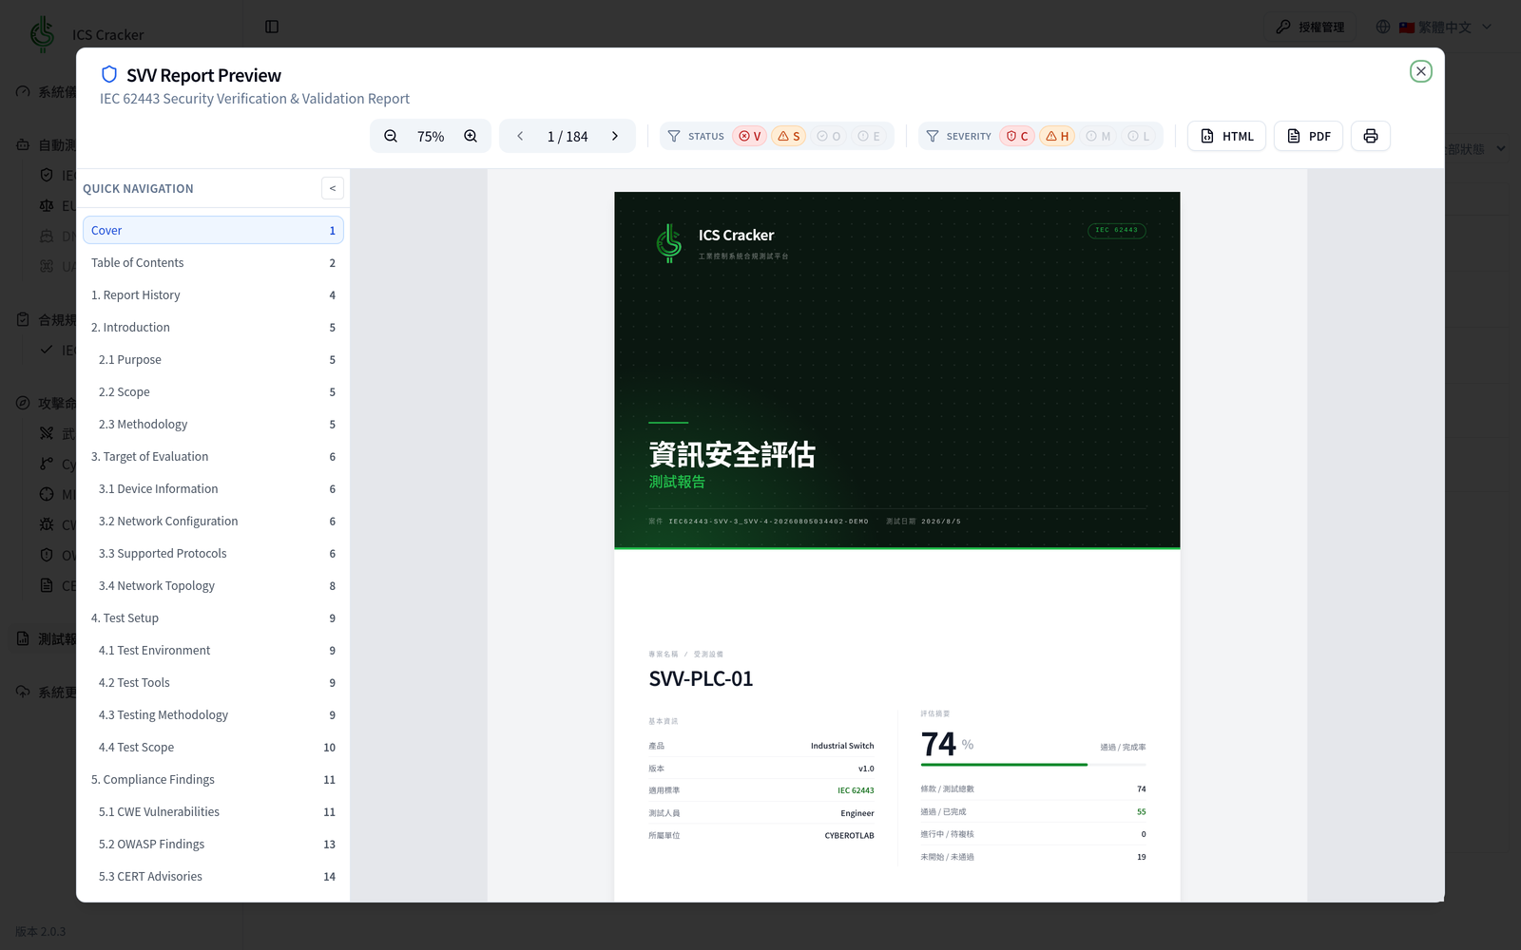Select 5.1 CWE Vulnerabilities
The width and height of the screenshot is (1521, 950).
[x=213, y=811]
